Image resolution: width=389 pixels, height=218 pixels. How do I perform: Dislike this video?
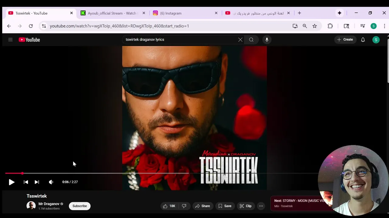(184, 206)
